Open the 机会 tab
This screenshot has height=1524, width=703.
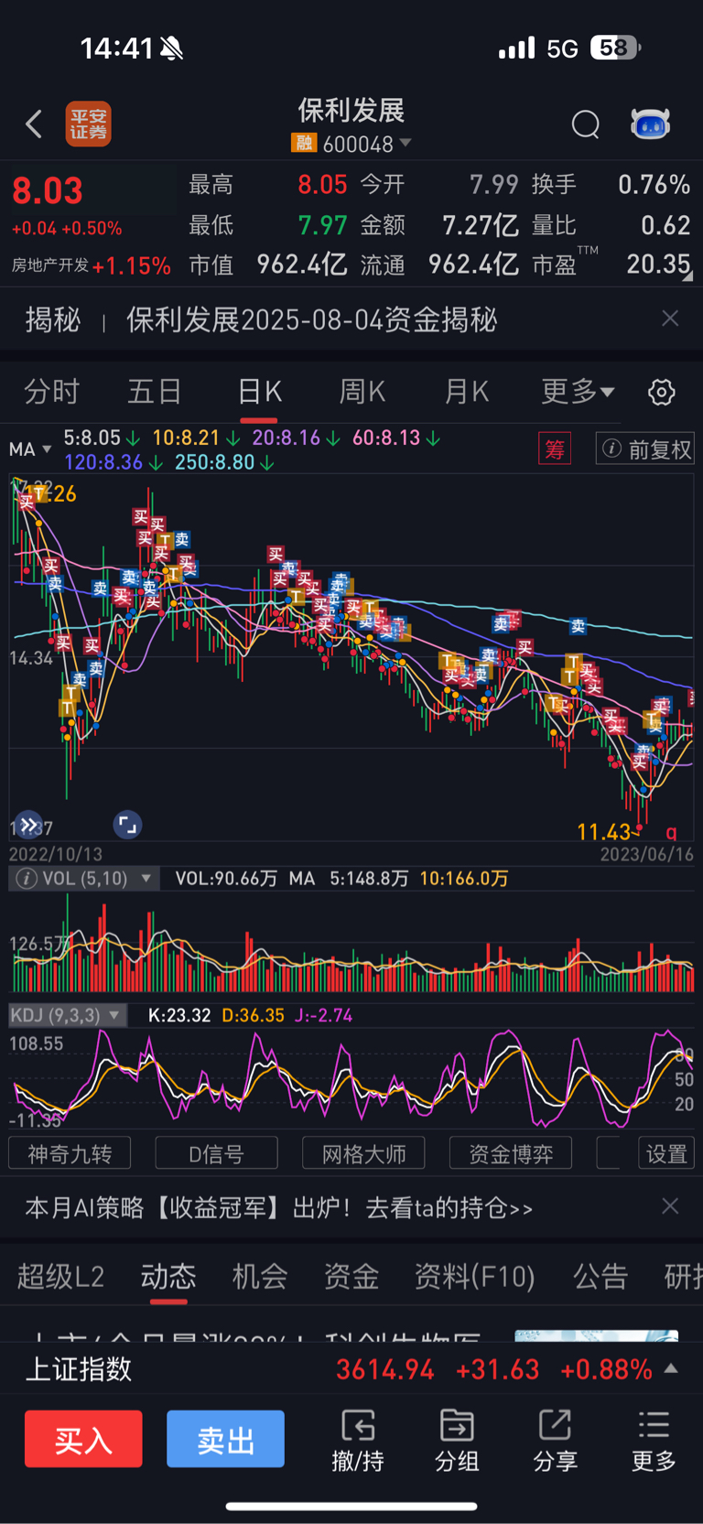coord(260,1276)
